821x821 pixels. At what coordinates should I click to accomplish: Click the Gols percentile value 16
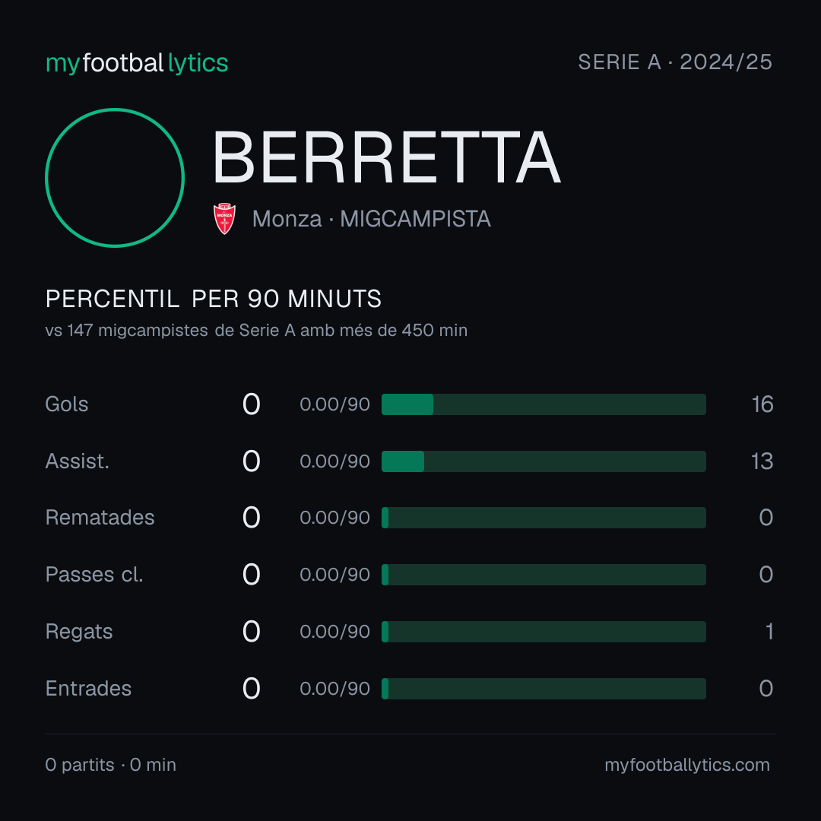[762, 404]
